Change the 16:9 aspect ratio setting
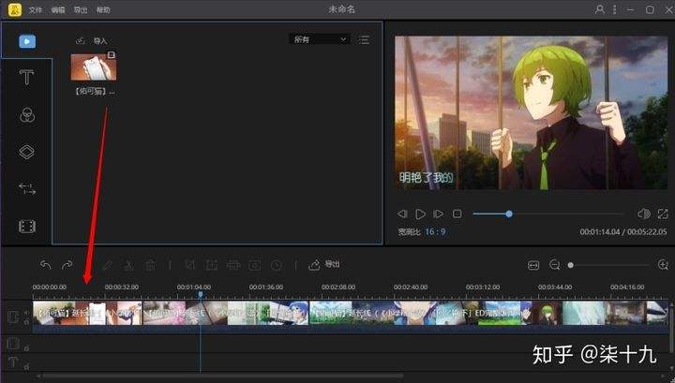Viewport: 675px width, 383px height. point(435,232)
